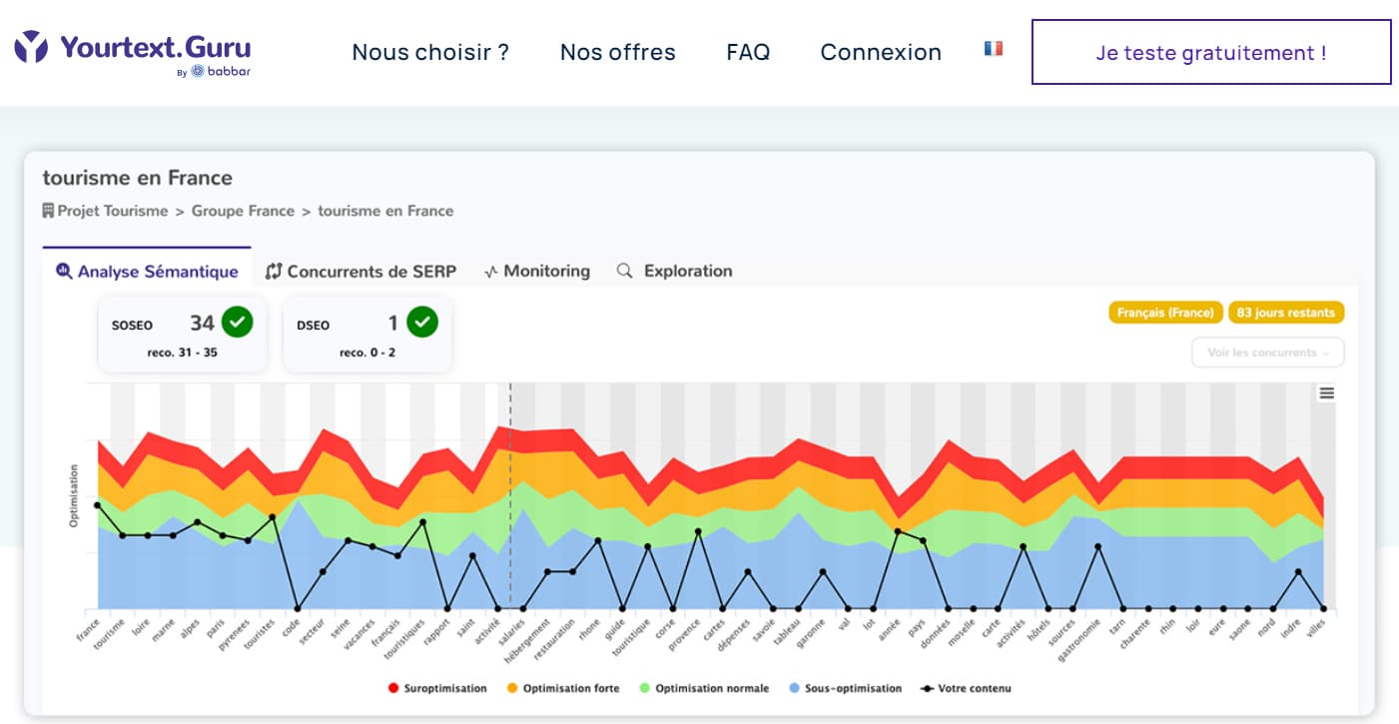
Task: Click the x-axis label 'code'
Action: pyautogui.click(x=291, y=628)
